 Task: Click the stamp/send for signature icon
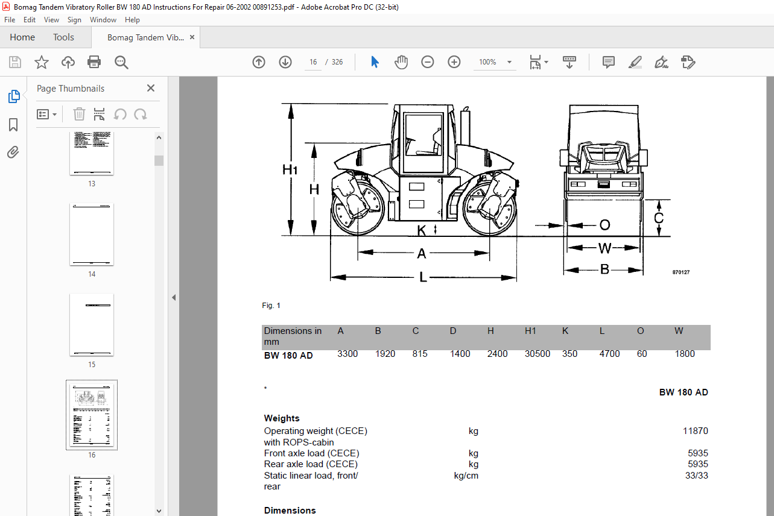tap(688, 62)
